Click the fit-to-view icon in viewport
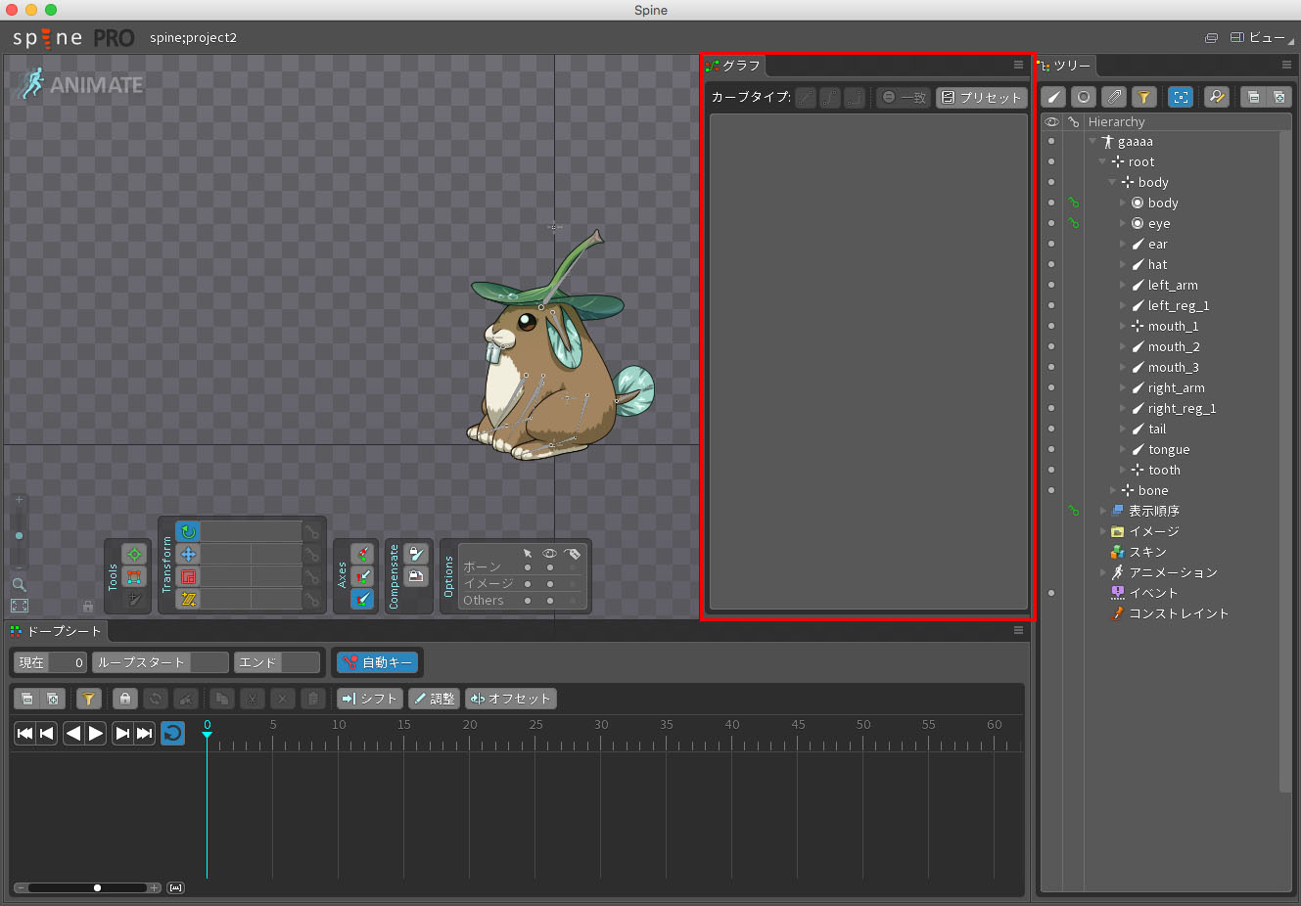This screenshot has width=1301, height=906. click(x=19, y=606)
